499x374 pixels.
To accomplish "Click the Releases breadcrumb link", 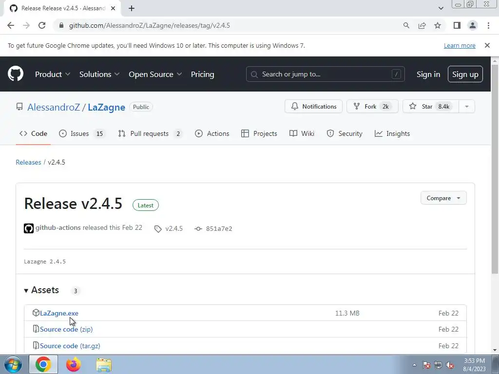I will (28, 162).
